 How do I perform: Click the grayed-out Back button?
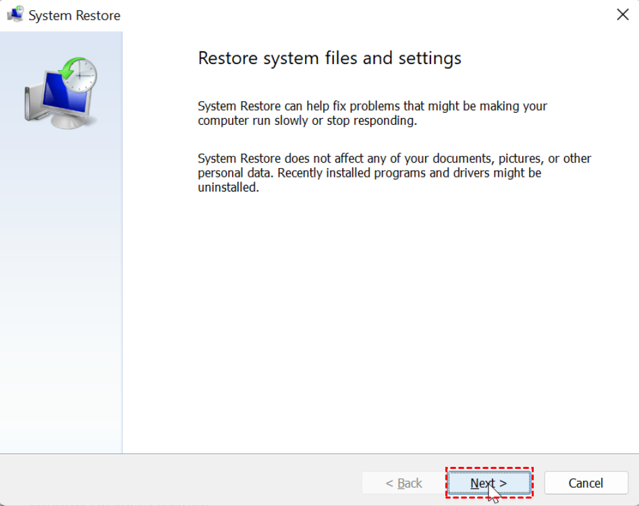click(x=404, y=483)
